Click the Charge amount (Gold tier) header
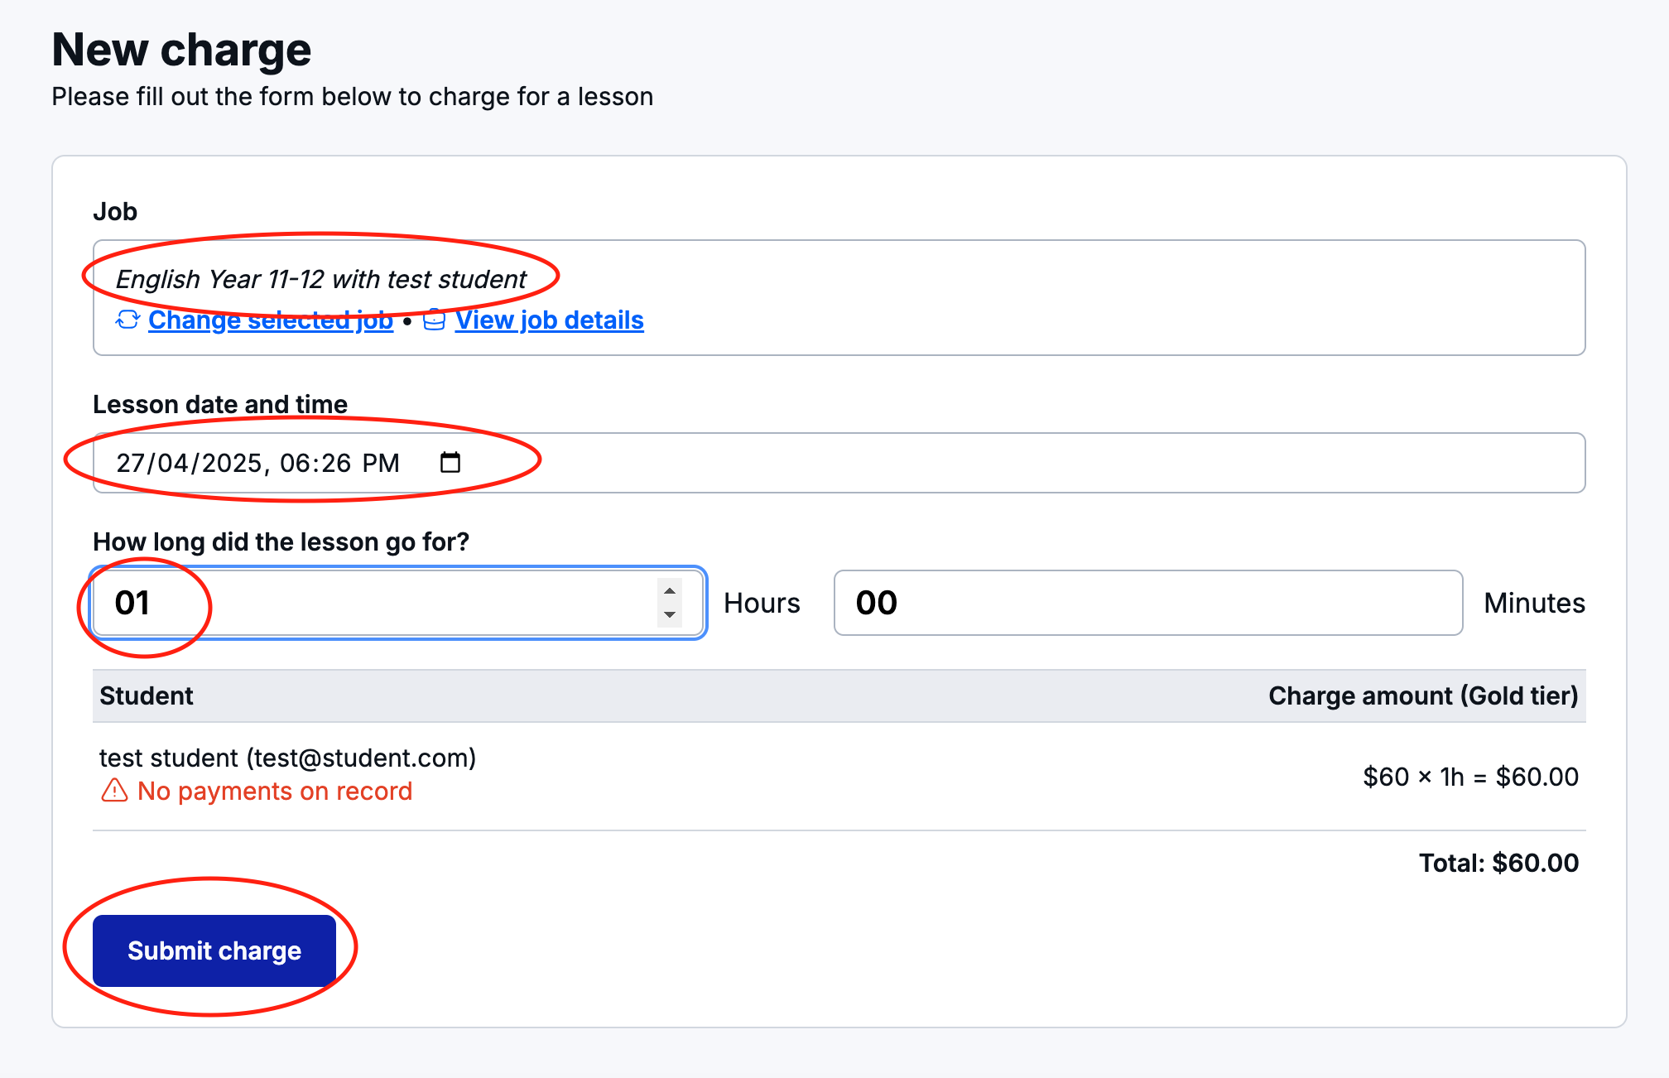The width and height of the screenshot is (1669, 1078). 1422,695
